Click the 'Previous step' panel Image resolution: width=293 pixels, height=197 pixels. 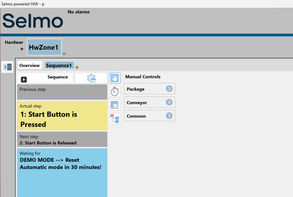click(62, 92)
